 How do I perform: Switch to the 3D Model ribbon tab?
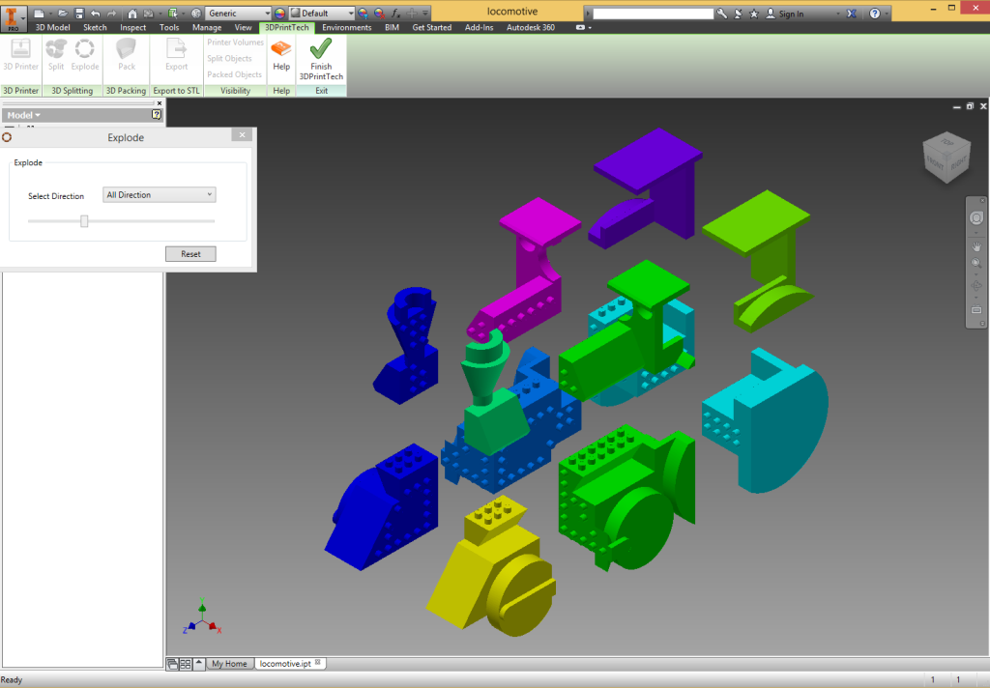(52, 28)
